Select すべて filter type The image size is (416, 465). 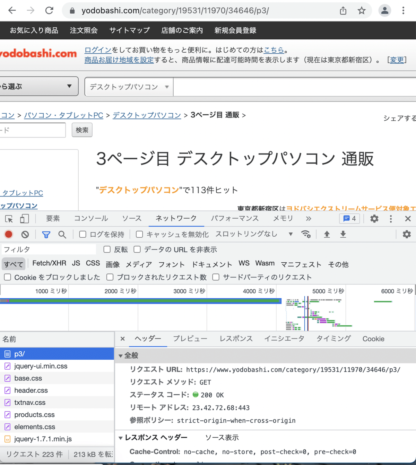14,264
